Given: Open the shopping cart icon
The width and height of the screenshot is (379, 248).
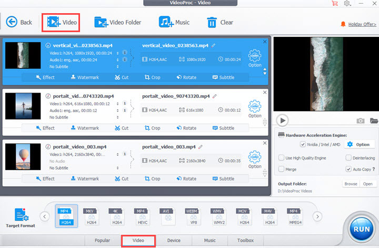Looking at the screenshot, I should click(x=335, y=3).
